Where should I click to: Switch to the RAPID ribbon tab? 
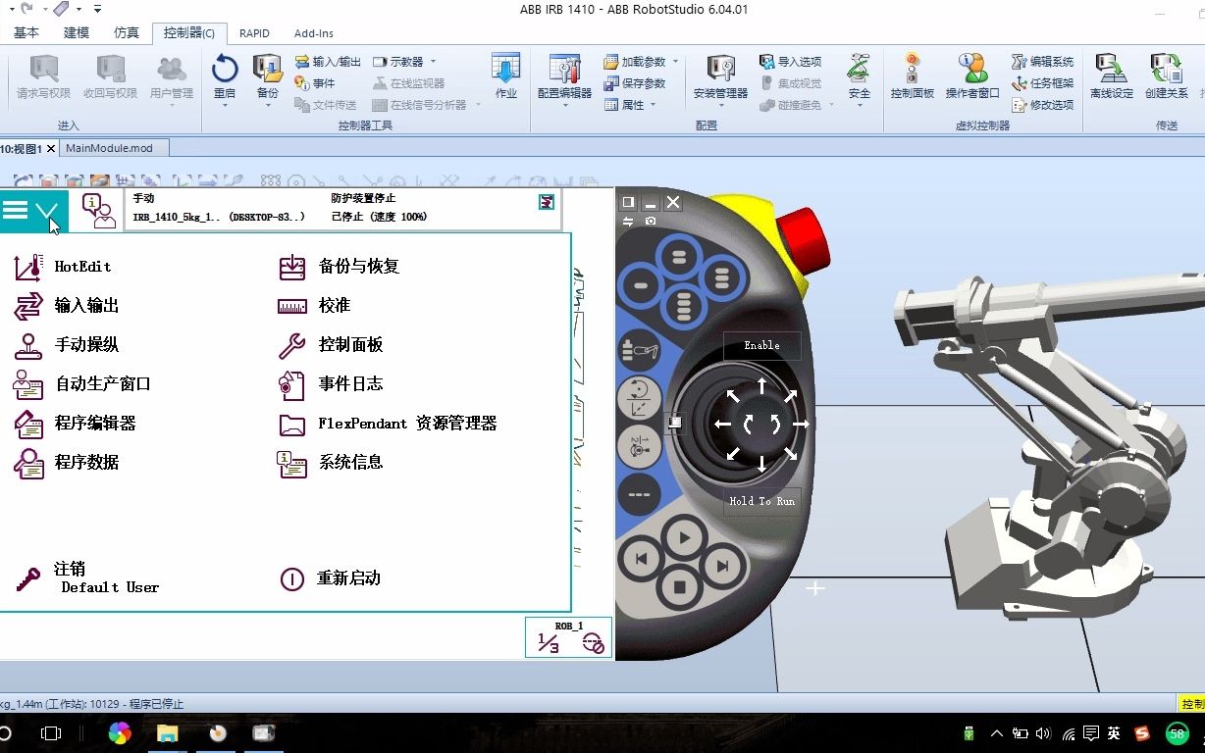tap(254, 32)
